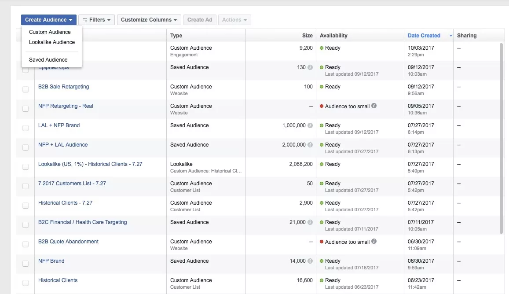Click the filter lines icon inside the Filters button
Image resolution: width=509 pixels, height=294 pixels.
(86, 19)
